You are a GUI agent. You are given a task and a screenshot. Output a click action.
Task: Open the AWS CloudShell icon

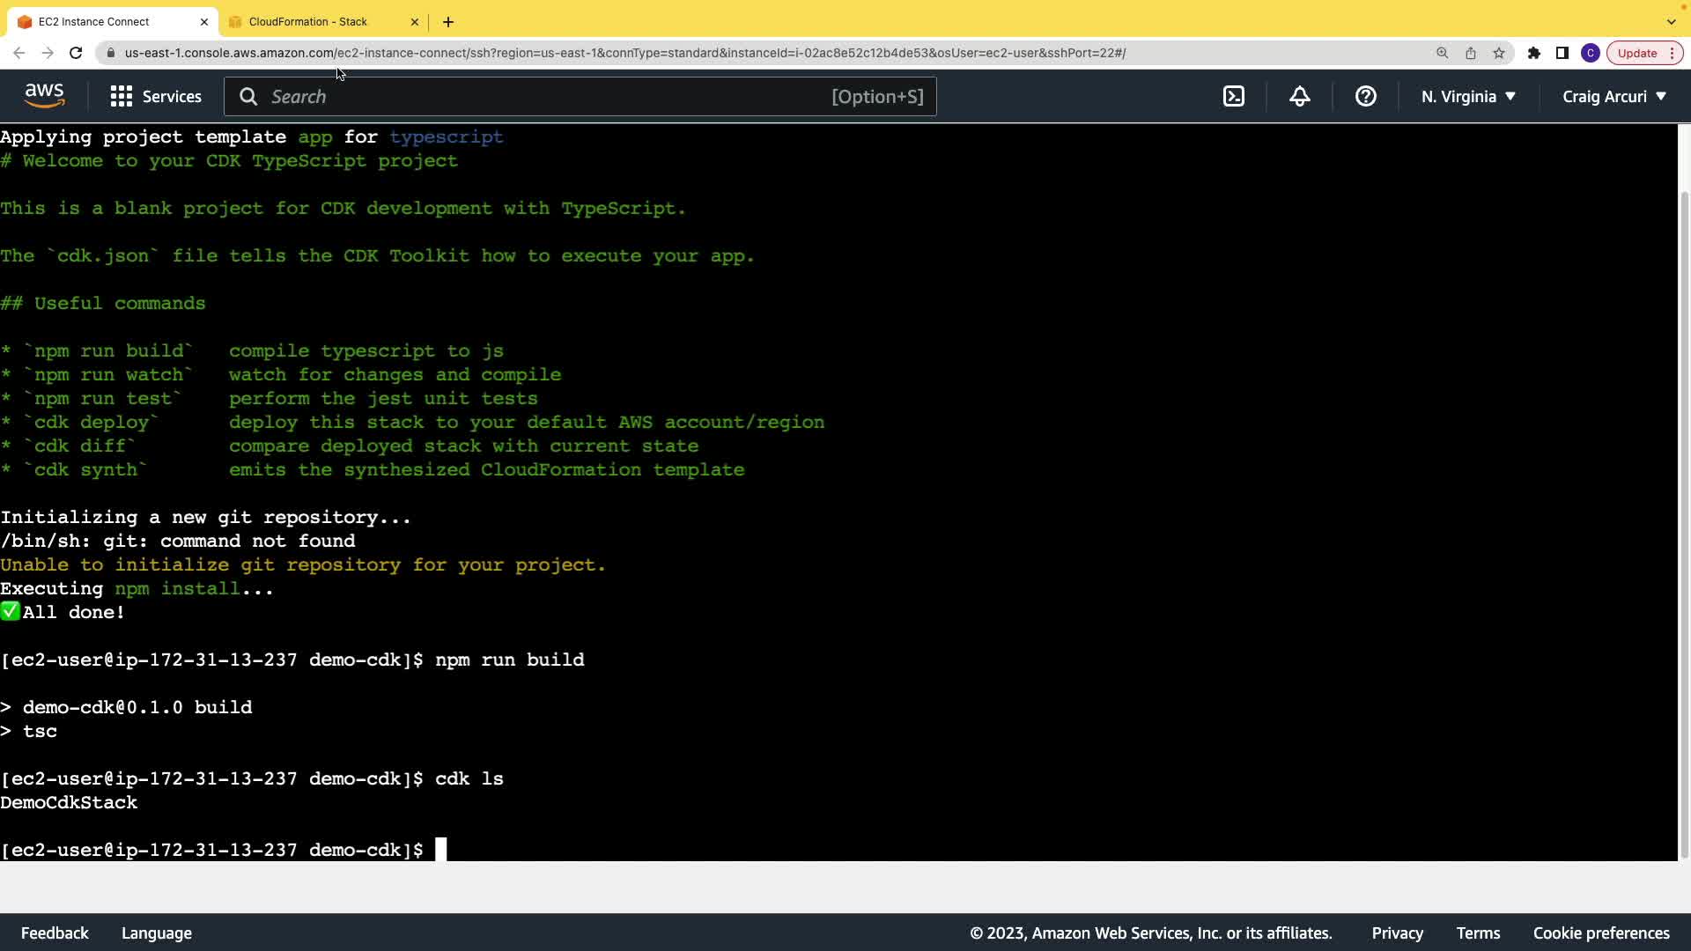pos(1234,97)
